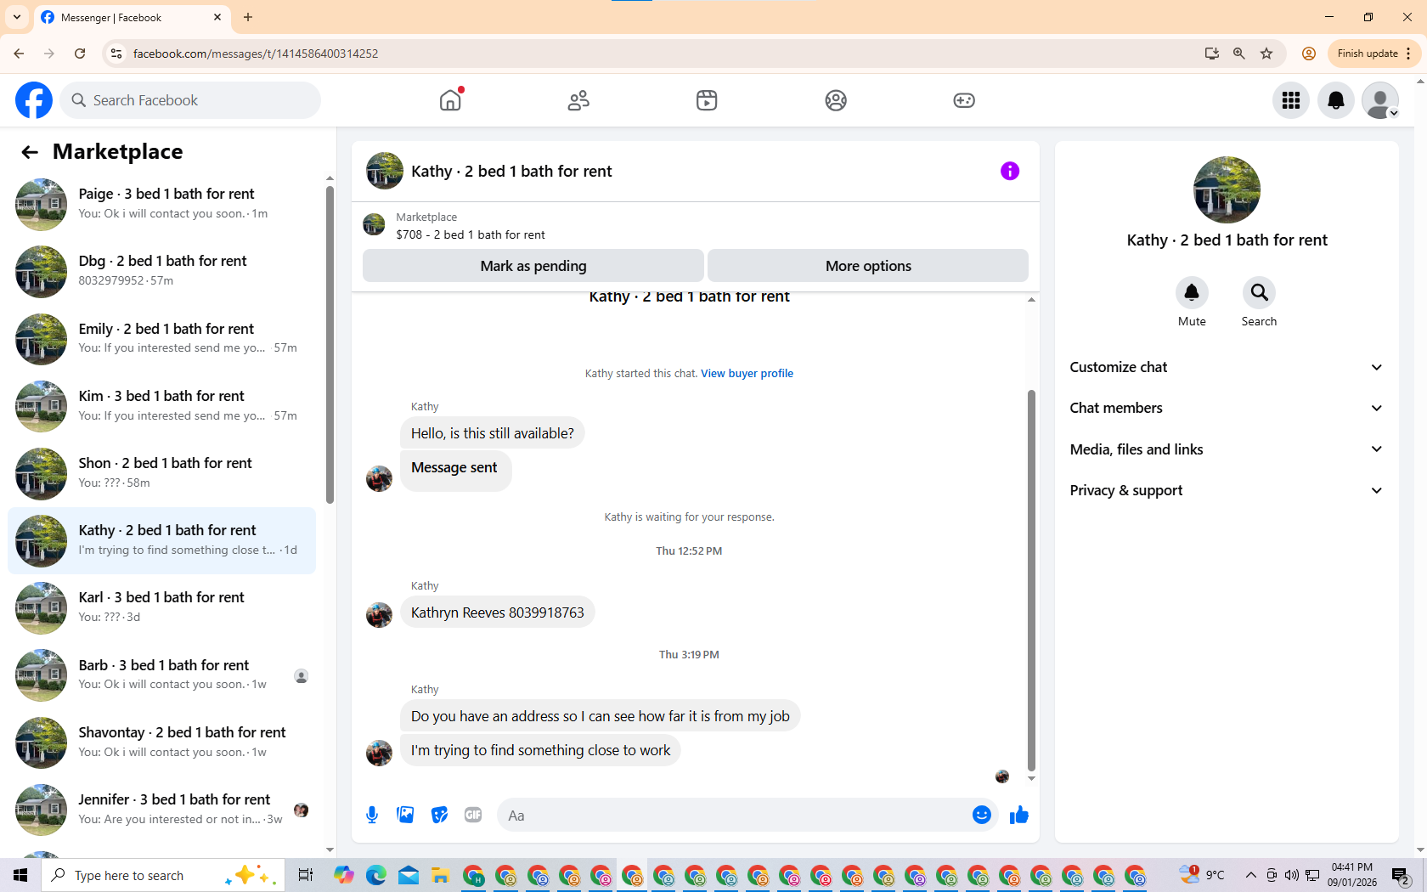This screenshot has width=1427, height=892.
Task: Open Paige 3 bed 1 bath conversation
Action: click(162, 204)
